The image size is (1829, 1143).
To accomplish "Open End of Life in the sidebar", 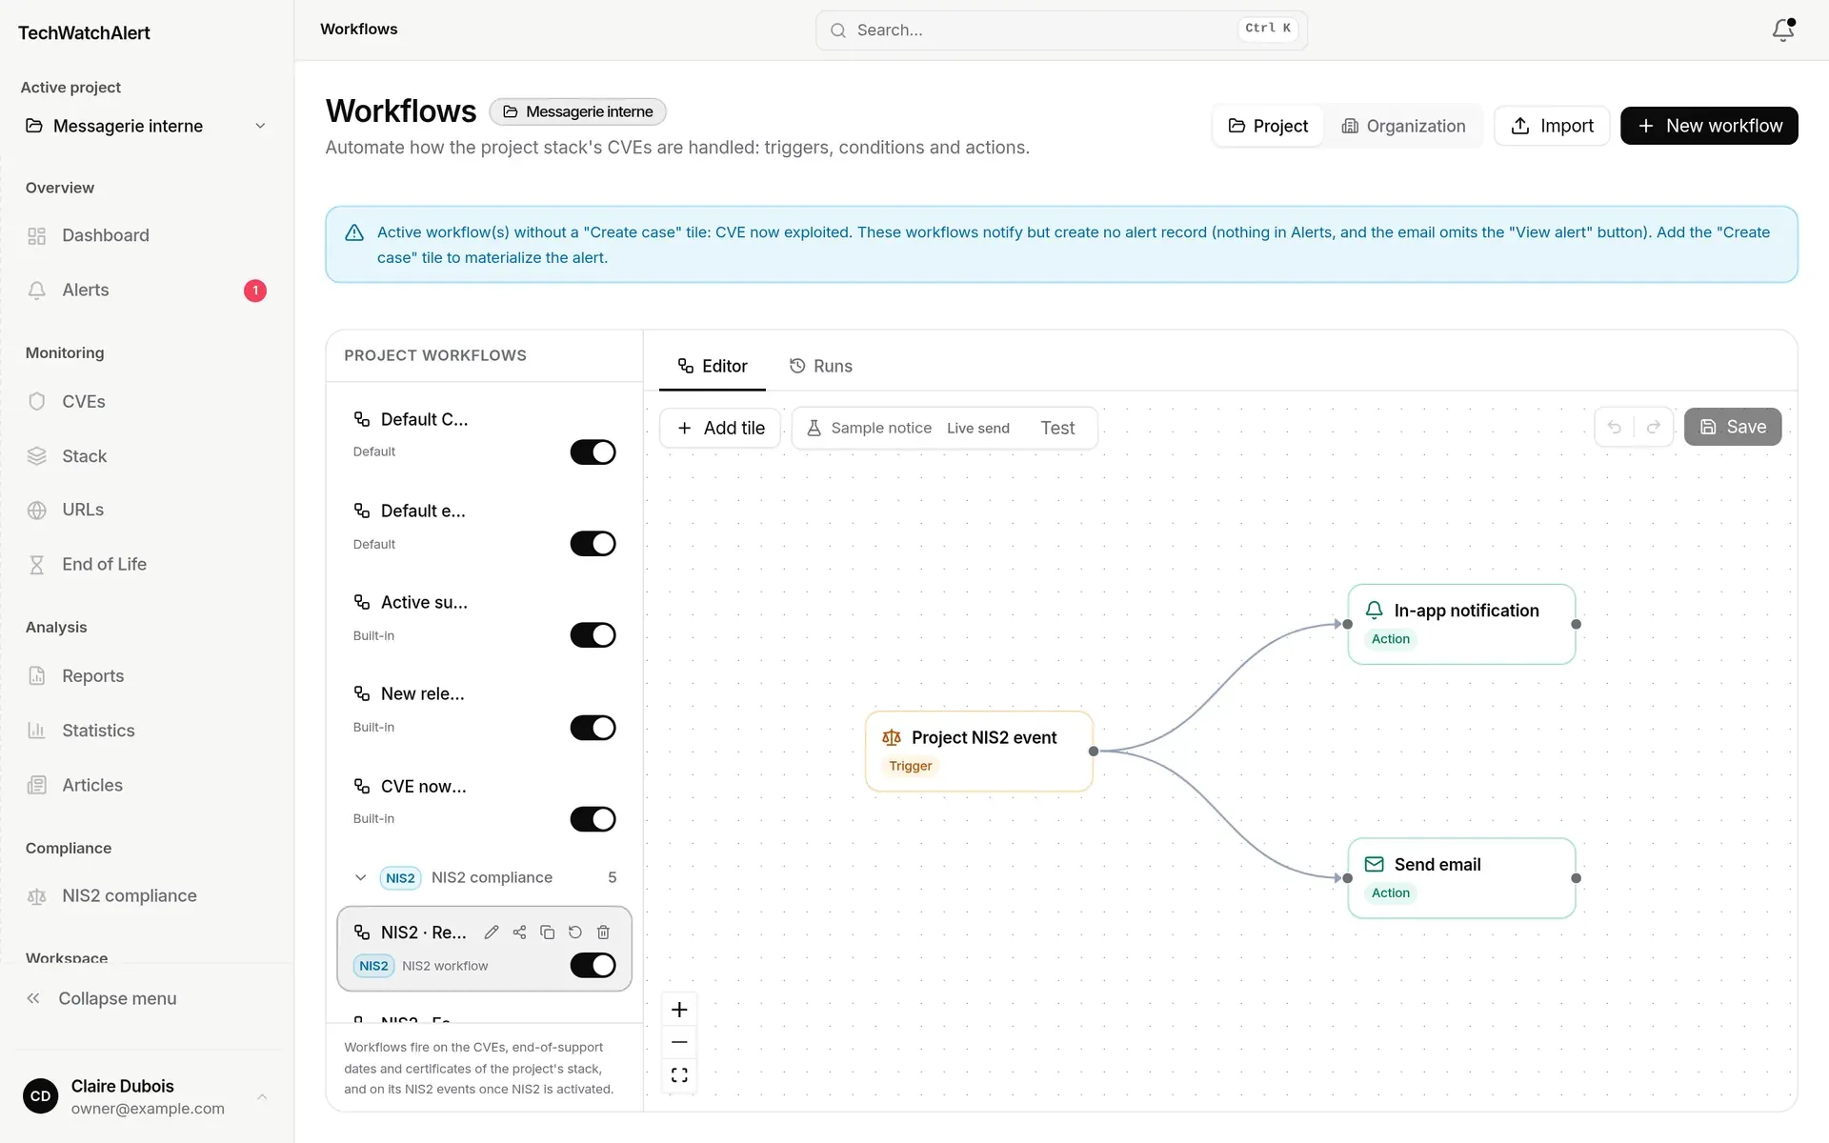I will tap(147, 564).
